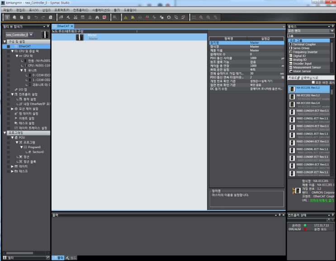Screen dimensions: 336x261
Task: Check the Servo Drives group checkbox
Action: pyautogui.click(x=290, y=48)
